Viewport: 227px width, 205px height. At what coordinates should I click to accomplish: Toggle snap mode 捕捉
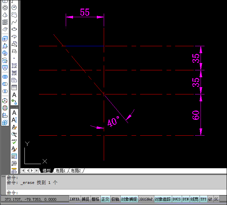tap(86, 199)
